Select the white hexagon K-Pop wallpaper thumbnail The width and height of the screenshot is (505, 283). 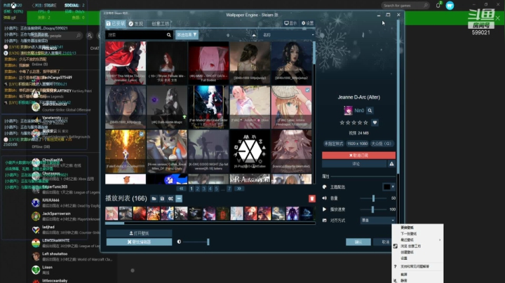click(x=250, y=150)
